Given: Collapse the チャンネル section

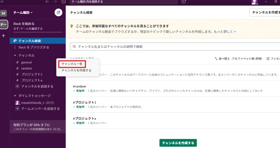Looking at the screenshot, I should (15, 55).
